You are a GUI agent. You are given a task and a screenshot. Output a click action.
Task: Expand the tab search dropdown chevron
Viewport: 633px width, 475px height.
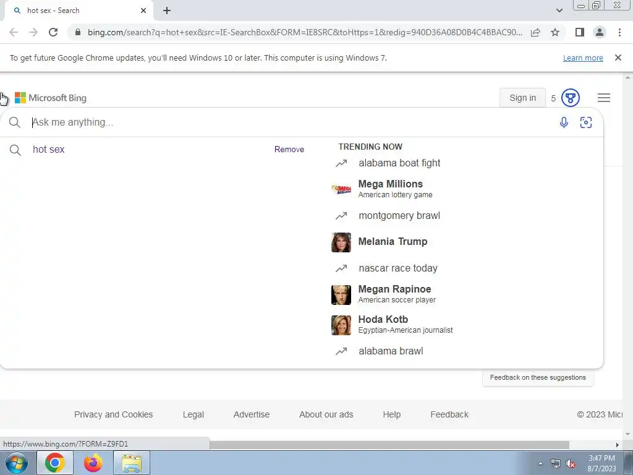point(559,11)
